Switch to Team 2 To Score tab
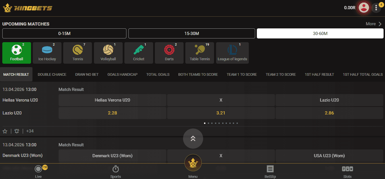This screenshot has width=385, height=179. click(281, 74)
